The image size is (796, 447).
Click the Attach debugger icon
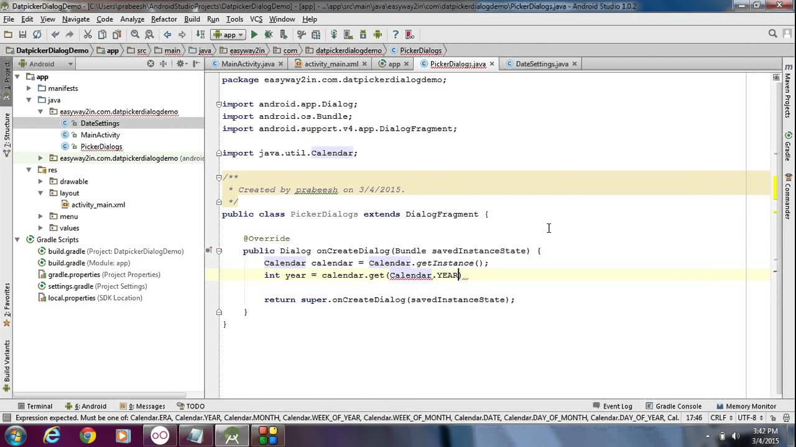coord(284,35)
